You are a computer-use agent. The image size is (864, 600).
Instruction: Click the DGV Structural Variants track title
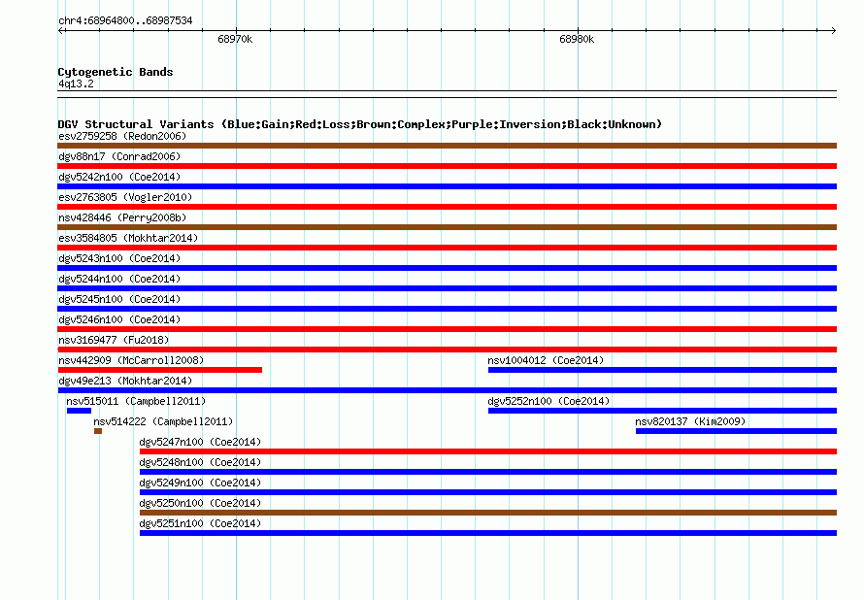coord(360,124)
